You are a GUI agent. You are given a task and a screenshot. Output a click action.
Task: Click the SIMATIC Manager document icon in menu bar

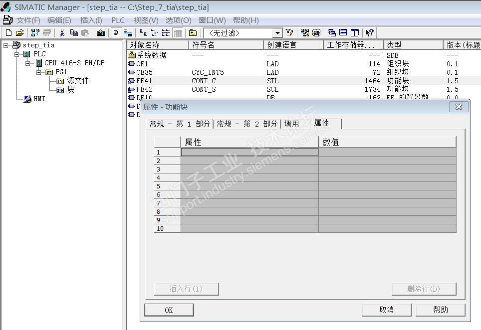(7, 20)
